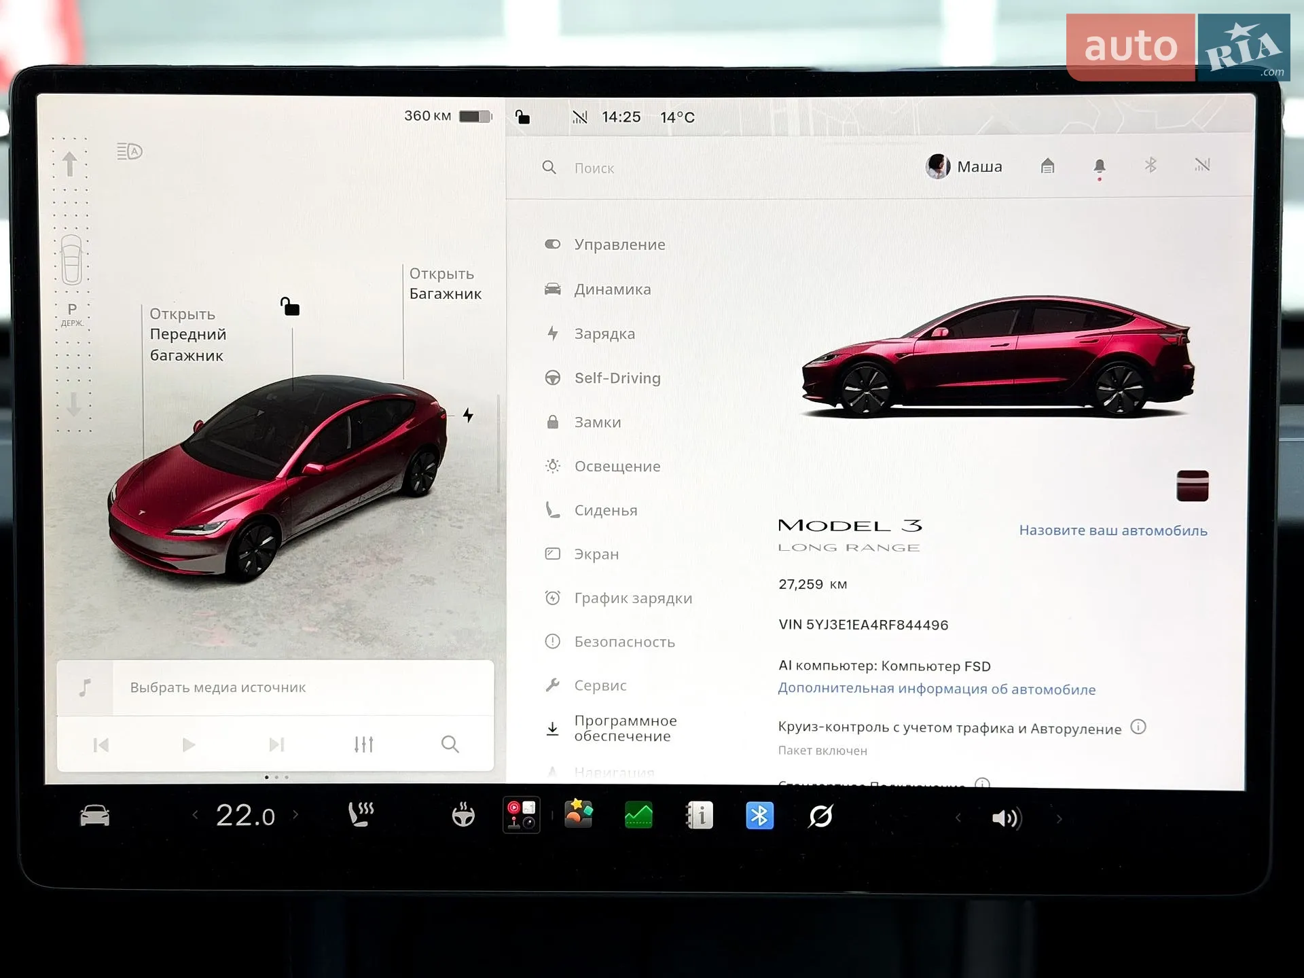
Task: Open the Освещение menu
Action: pyautogui.click(x=602, y=467)
